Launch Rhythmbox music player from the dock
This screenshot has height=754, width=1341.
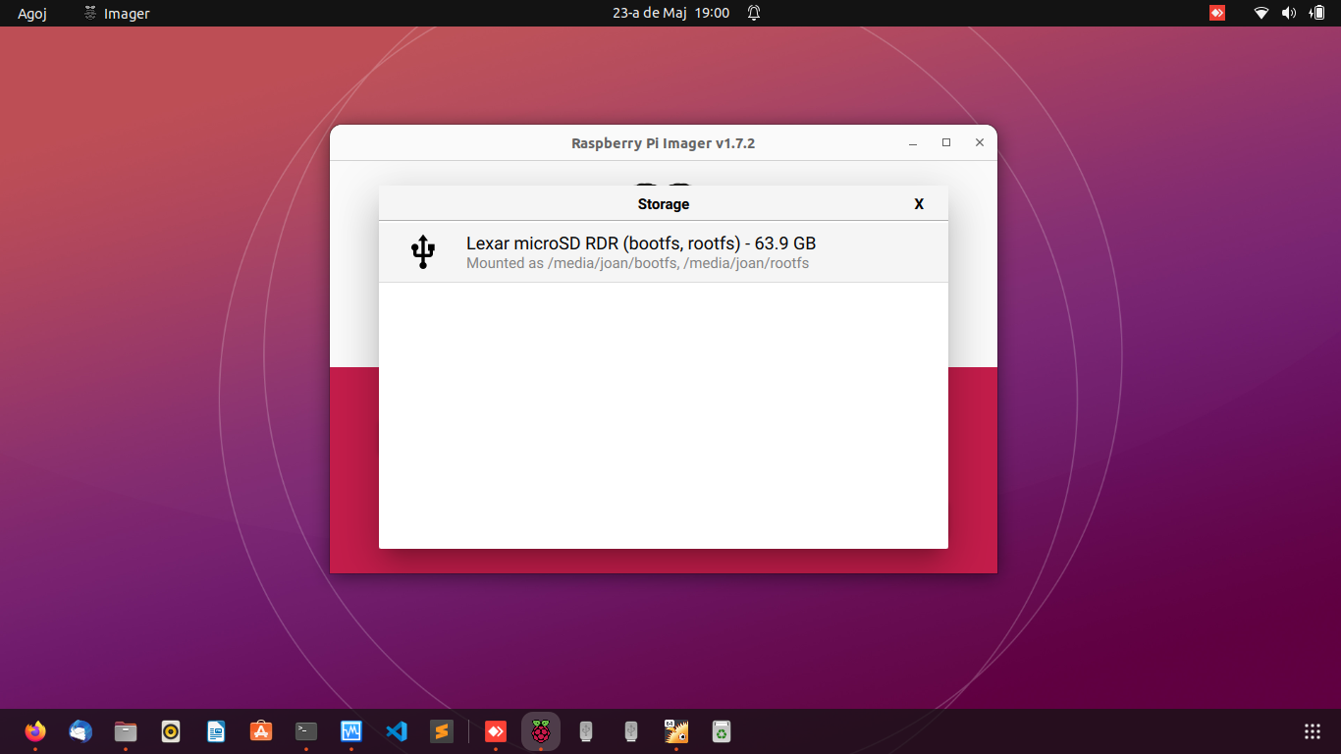pos(171,731)
